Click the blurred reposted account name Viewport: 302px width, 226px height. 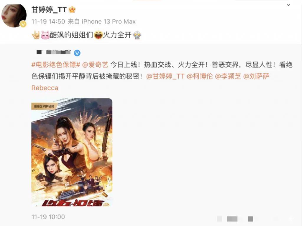tap(53, 52)
